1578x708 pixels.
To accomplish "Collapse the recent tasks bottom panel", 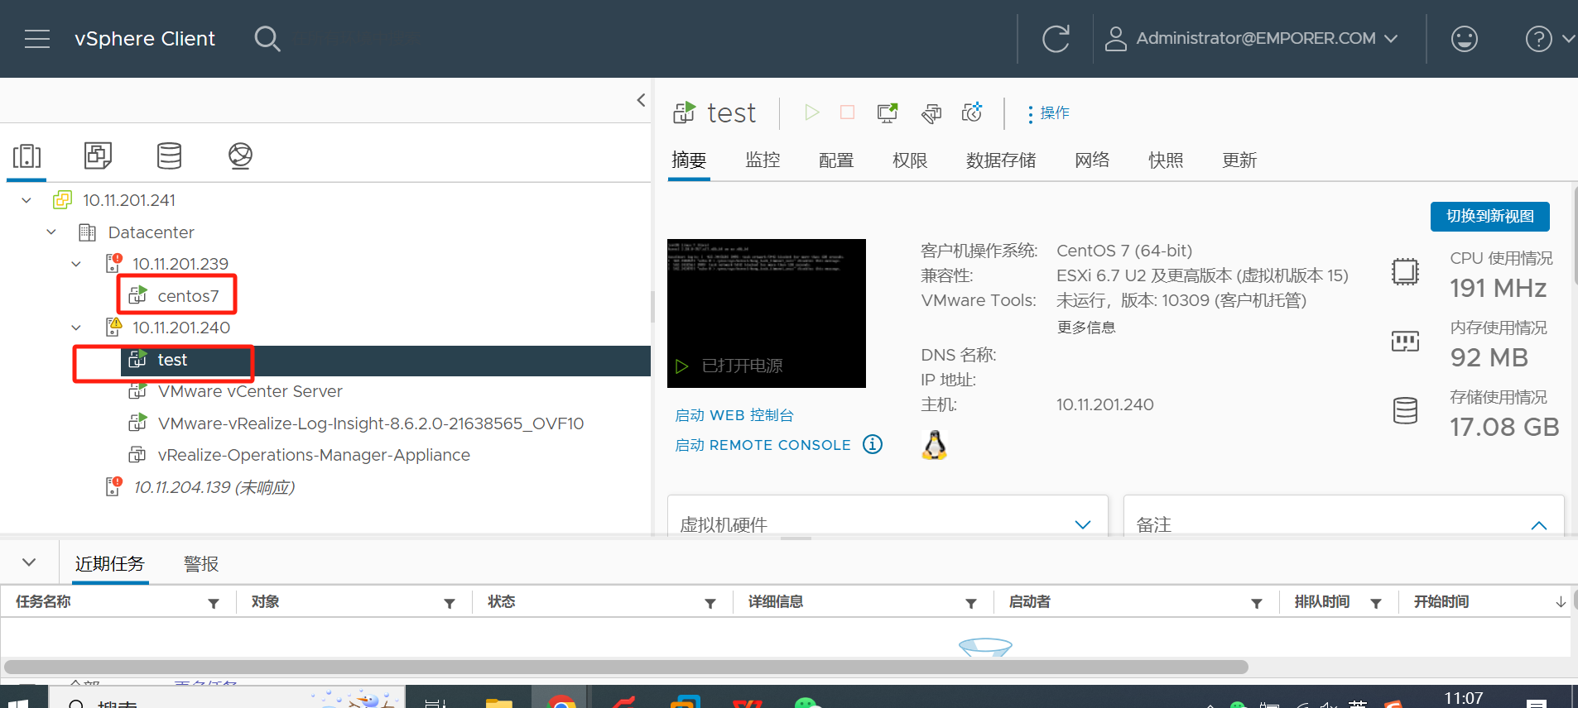I will pos(29,562).
